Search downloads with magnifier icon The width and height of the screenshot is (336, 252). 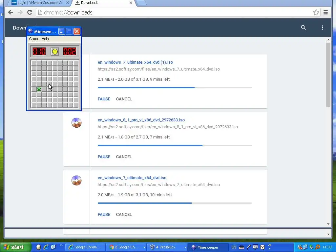point(303,28)
